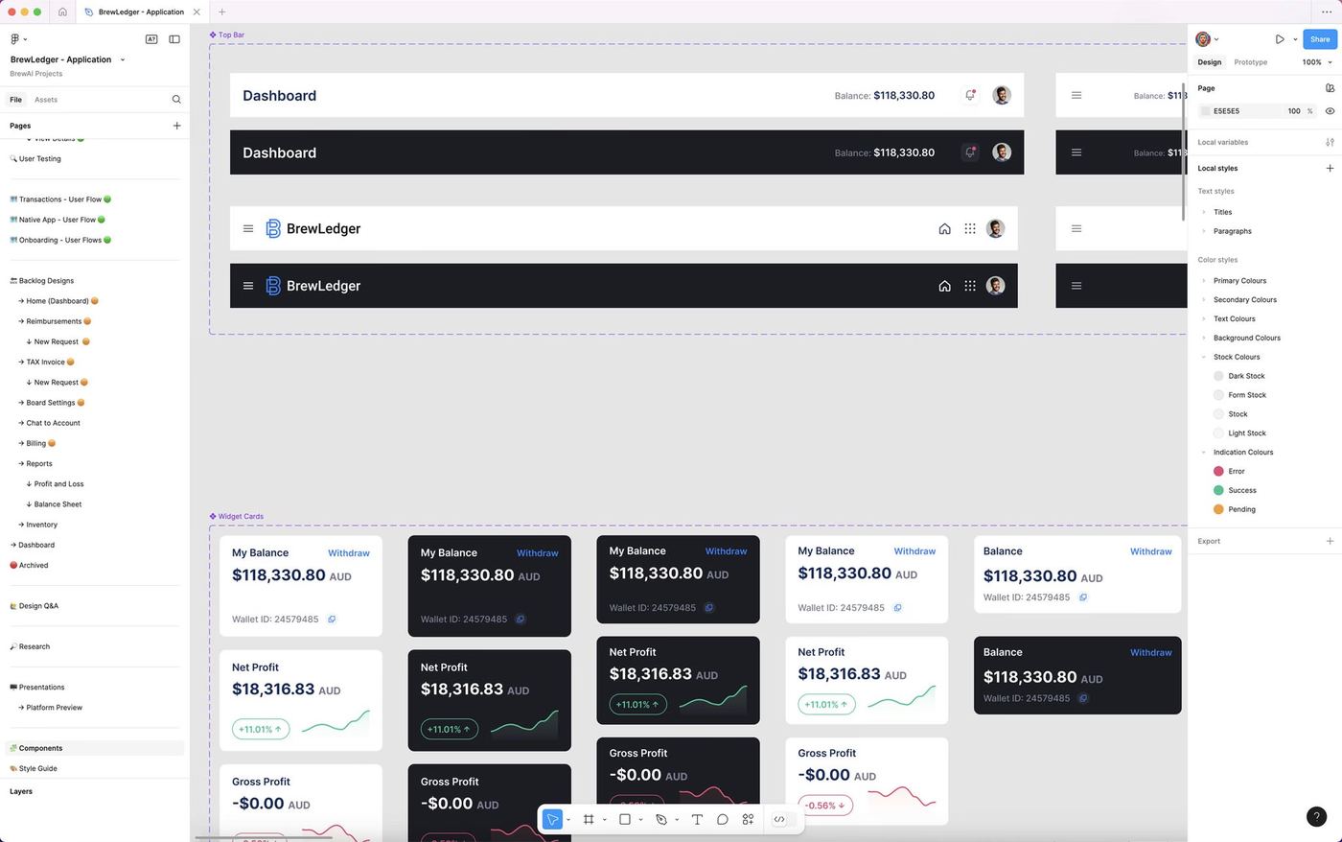Image resolution: width=1342 pixels, height=842 pixels.
Task: Open the Platform Preview page
Action: [x=54, y=708]
